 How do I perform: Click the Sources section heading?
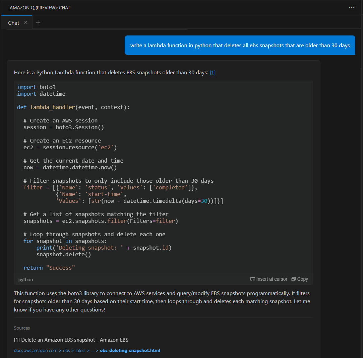[22, 328]
